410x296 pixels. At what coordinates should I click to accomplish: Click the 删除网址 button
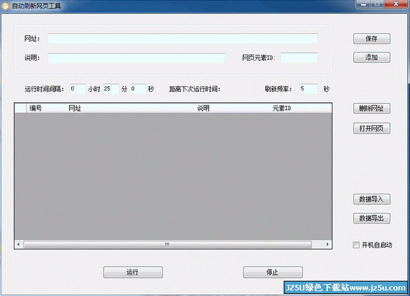(371, 109)
